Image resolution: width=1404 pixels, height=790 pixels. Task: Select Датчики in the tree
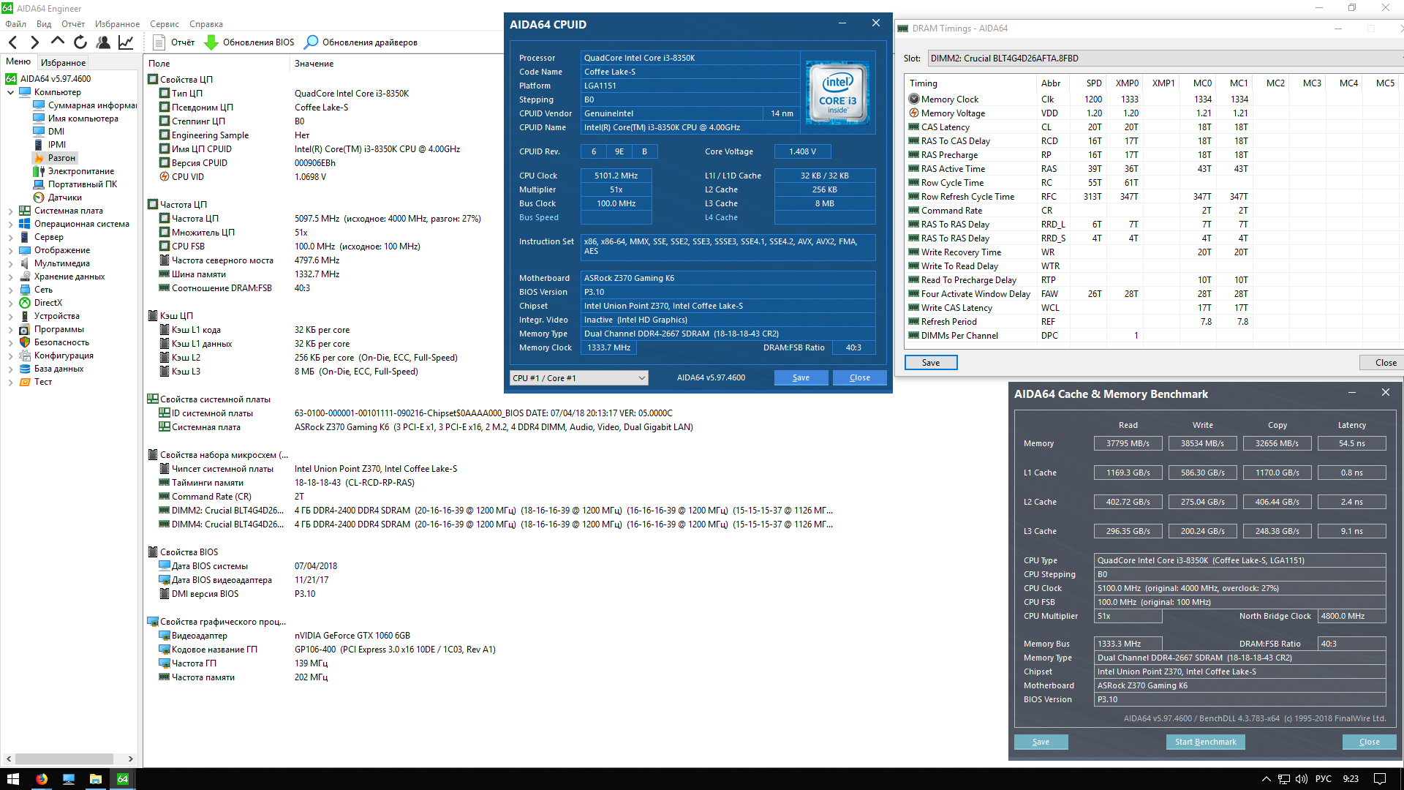(65, 197)
